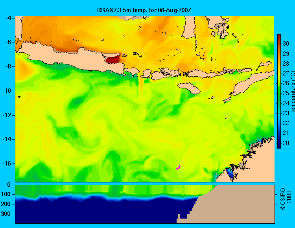Click the blue cold patch near the Australian coast
The image size is (295, 228).
[x=230, y=173]
